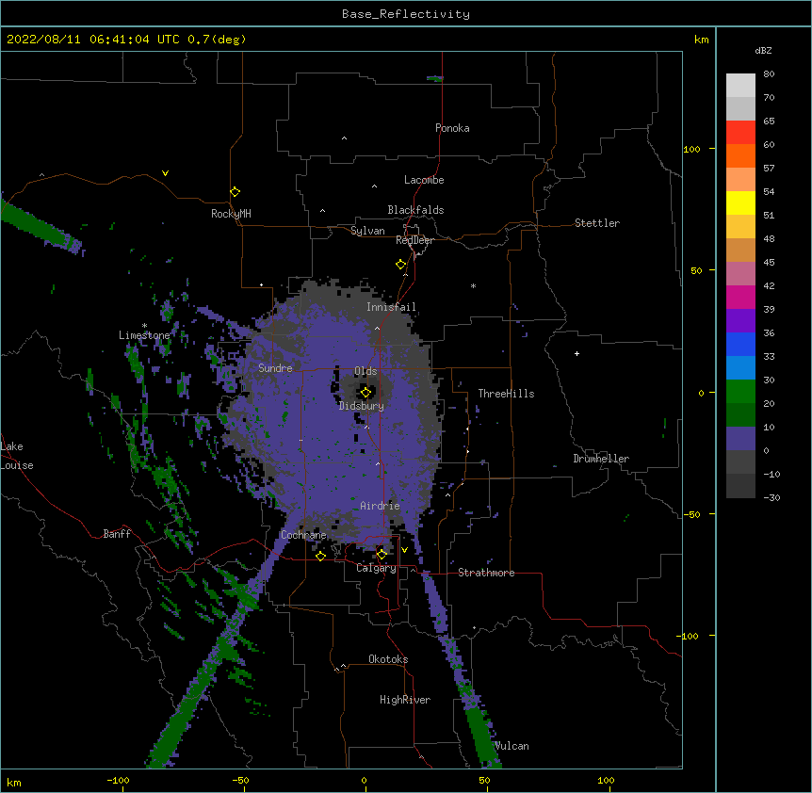Click the Airdrie city label

click(380, 506)
